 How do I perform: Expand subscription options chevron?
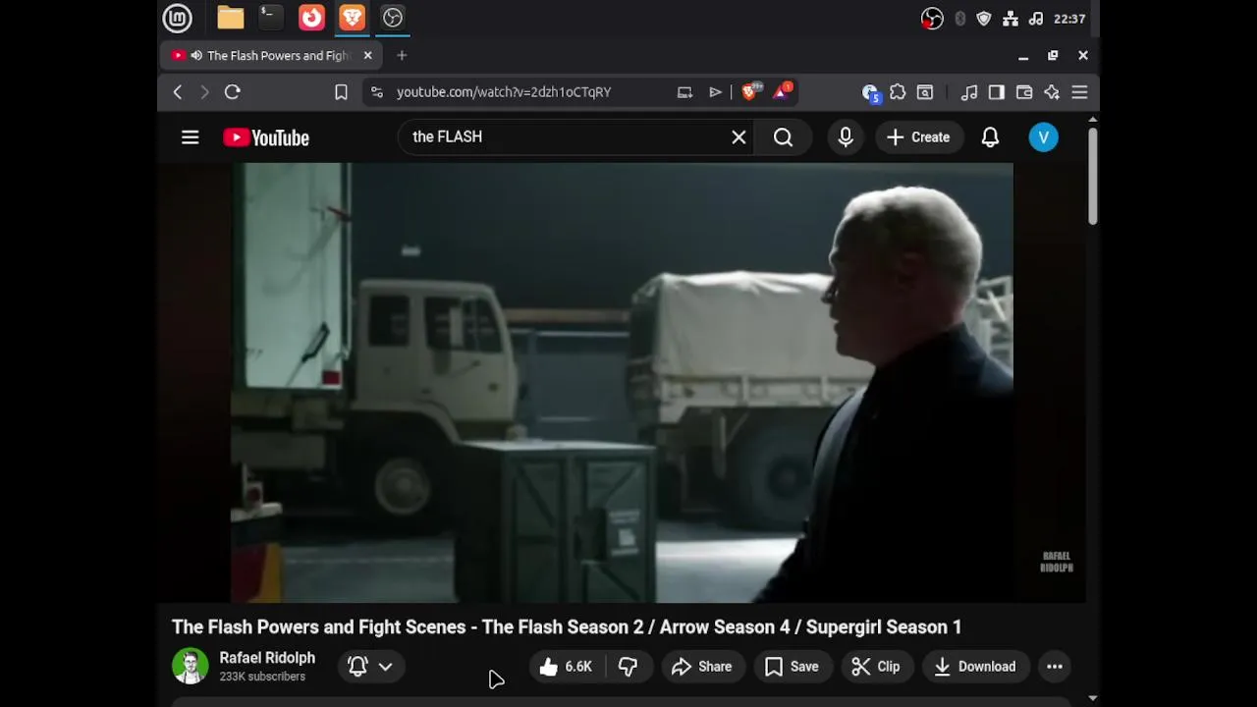pyautogui.click(x=385, y=667)
